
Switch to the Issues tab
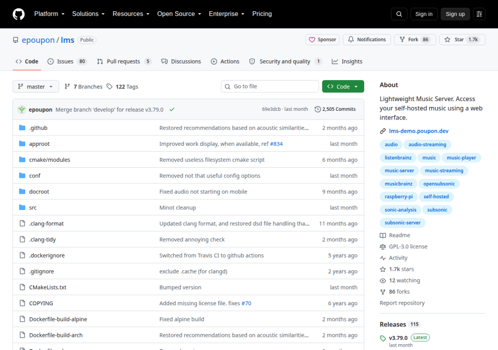(67, 62)
